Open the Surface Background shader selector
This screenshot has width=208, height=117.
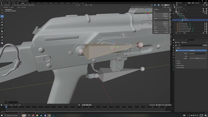coord(196,53)
